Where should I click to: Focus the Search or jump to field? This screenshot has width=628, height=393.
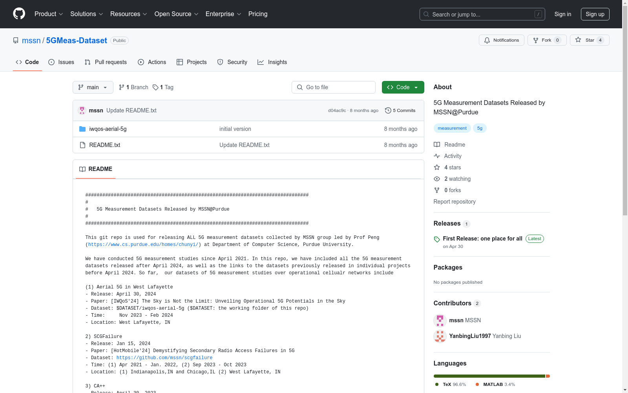[482, 14]
